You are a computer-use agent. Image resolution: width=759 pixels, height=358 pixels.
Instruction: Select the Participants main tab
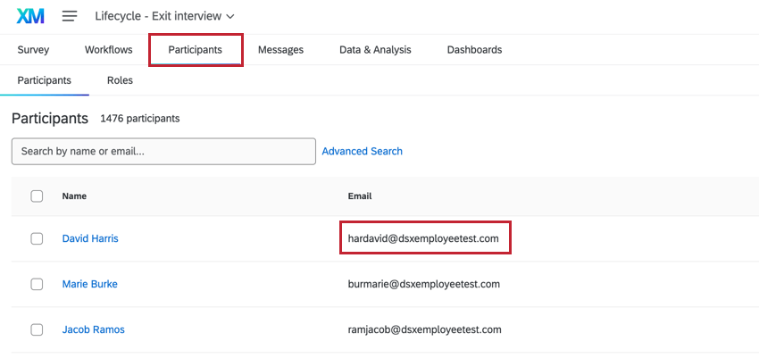195,50
